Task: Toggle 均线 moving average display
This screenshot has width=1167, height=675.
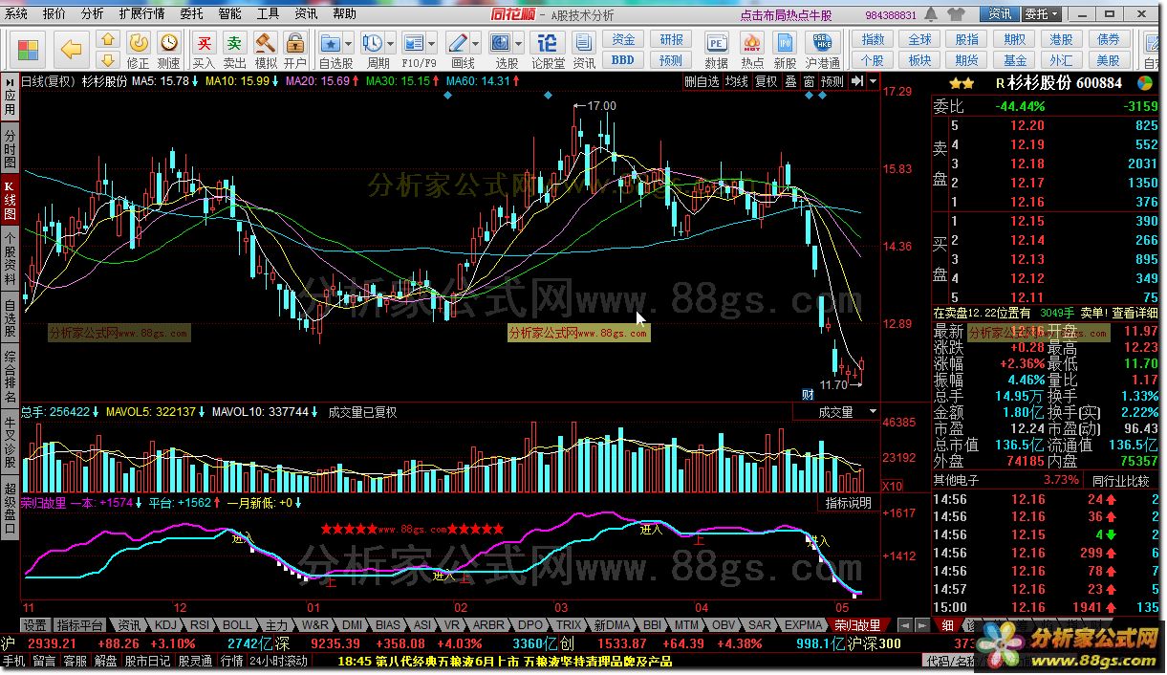Action: click(737, 82)
